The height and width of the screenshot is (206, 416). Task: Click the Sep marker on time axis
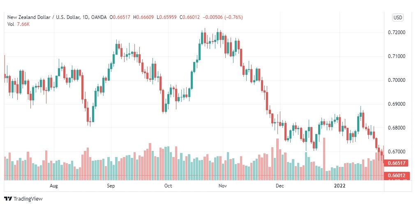[111, 186]
